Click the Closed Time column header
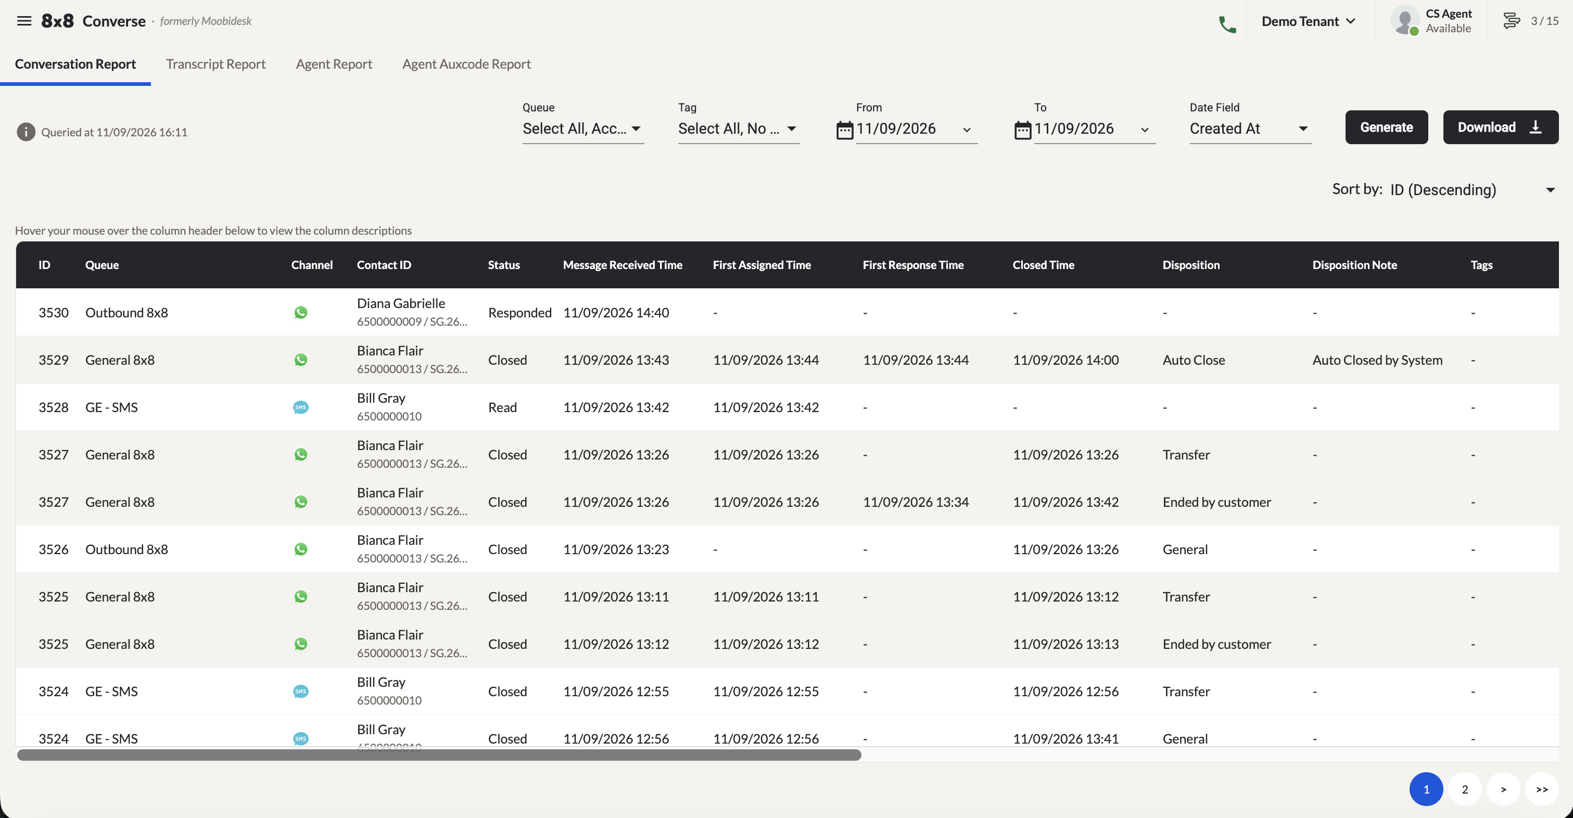Screen dimensions: 1573x818 tap(1043, 265)
